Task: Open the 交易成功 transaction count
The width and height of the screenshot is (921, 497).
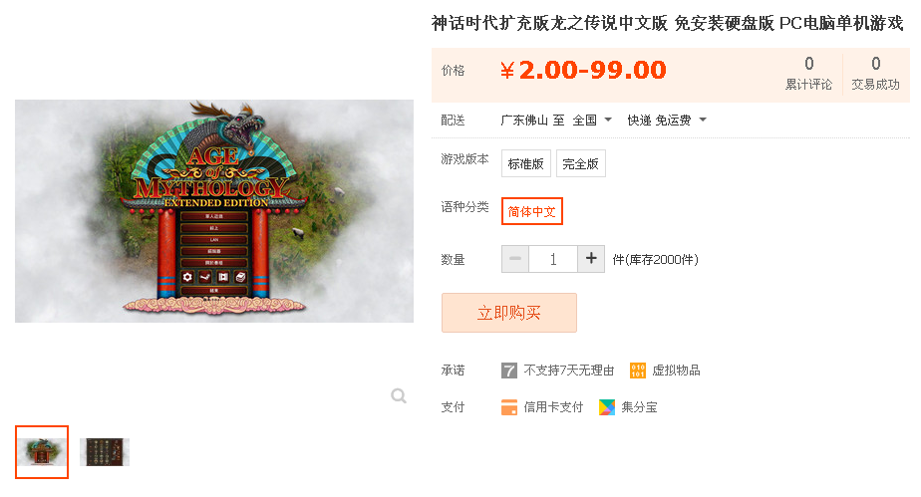Action: (875, 74)
